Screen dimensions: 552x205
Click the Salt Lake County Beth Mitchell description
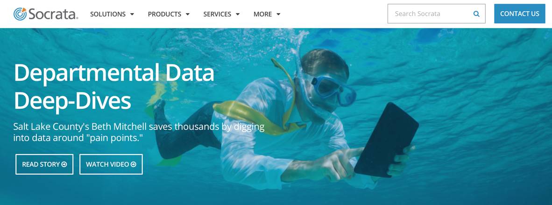(139, 132)
